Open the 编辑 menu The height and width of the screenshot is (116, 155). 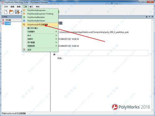point(12,7)
